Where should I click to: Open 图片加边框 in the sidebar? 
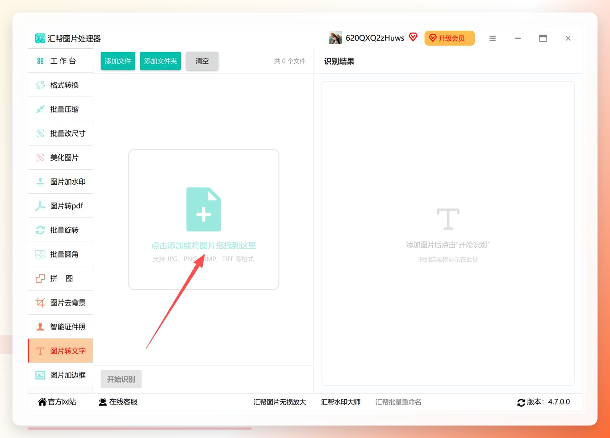point(60,375)
